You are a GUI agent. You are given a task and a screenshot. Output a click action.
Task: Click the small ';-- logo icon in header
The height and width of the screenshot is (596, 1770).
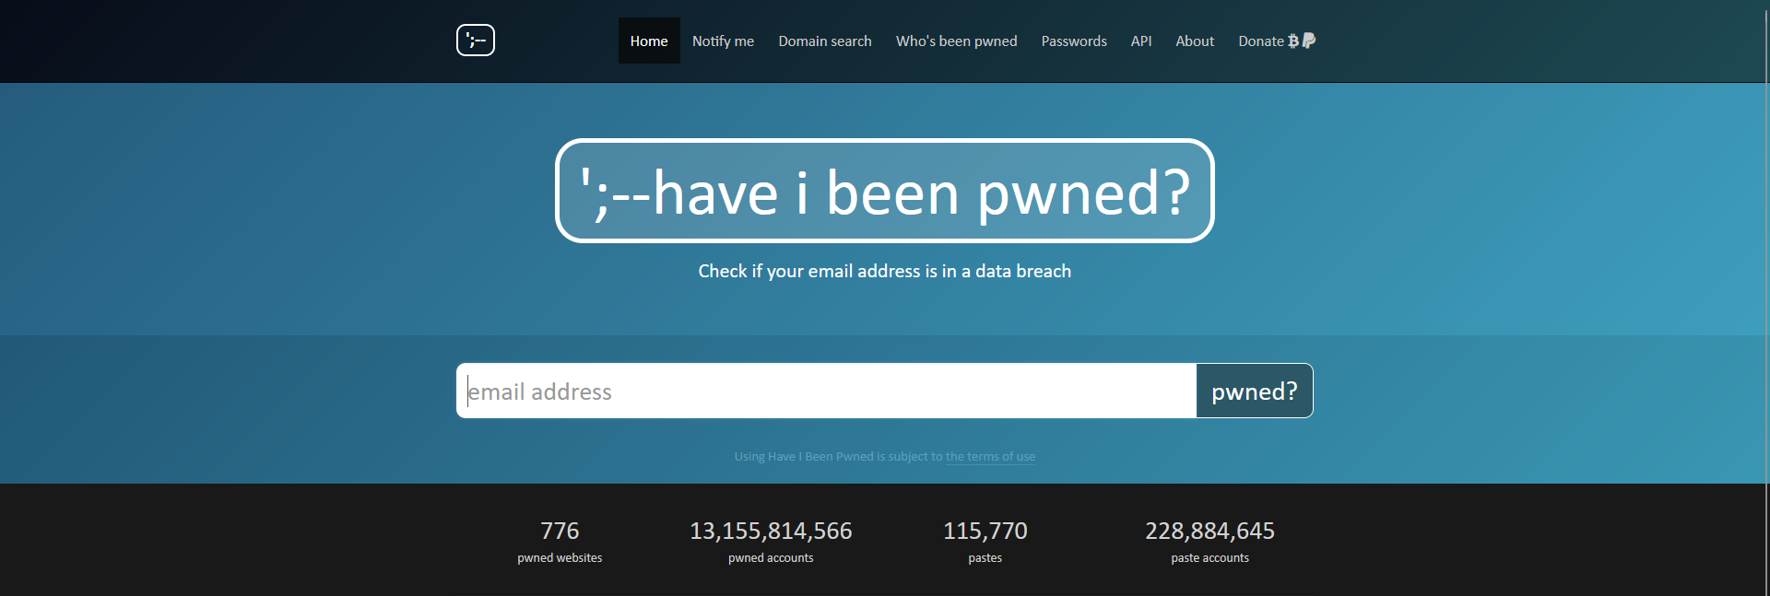tap(476, 41)
